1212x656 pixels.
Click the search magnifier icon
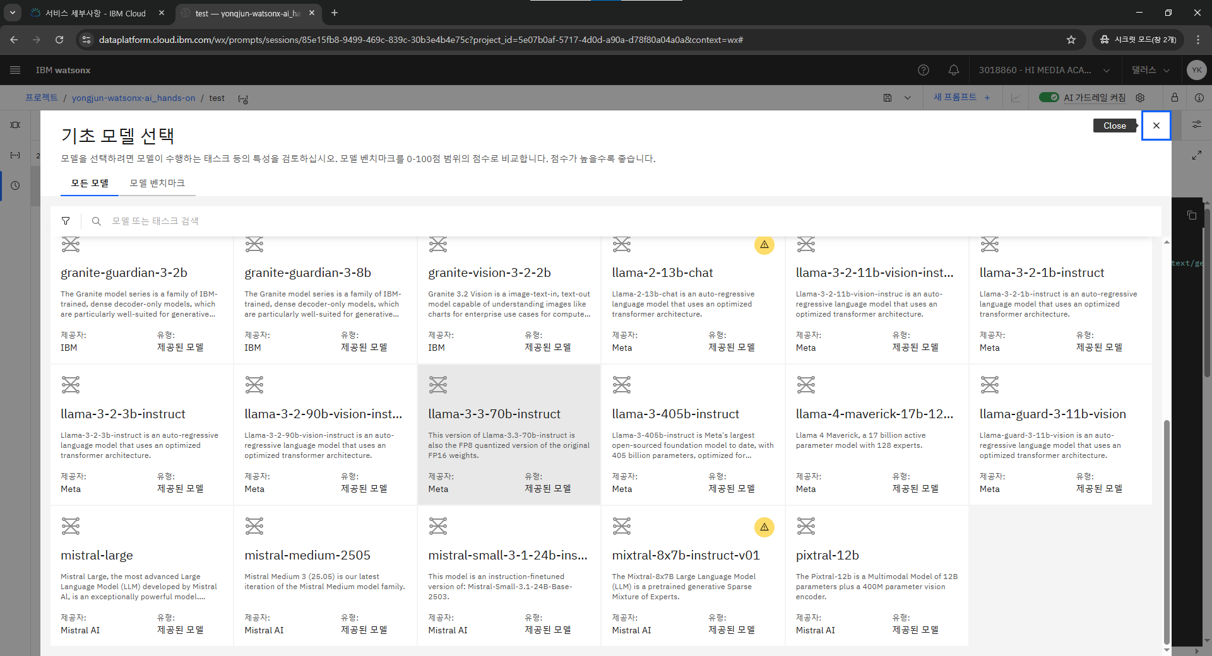point(97,221)
